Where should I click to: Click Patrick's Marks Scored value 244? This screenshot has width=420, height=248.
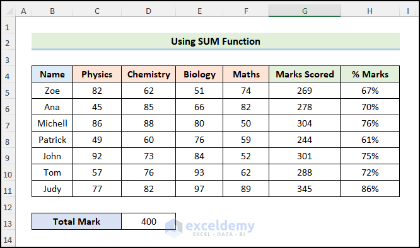pos(305,140)
